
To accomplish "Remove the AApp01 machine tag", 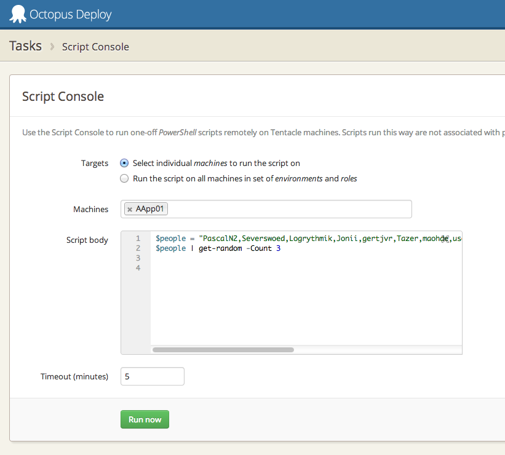I will tap(130, 210).
